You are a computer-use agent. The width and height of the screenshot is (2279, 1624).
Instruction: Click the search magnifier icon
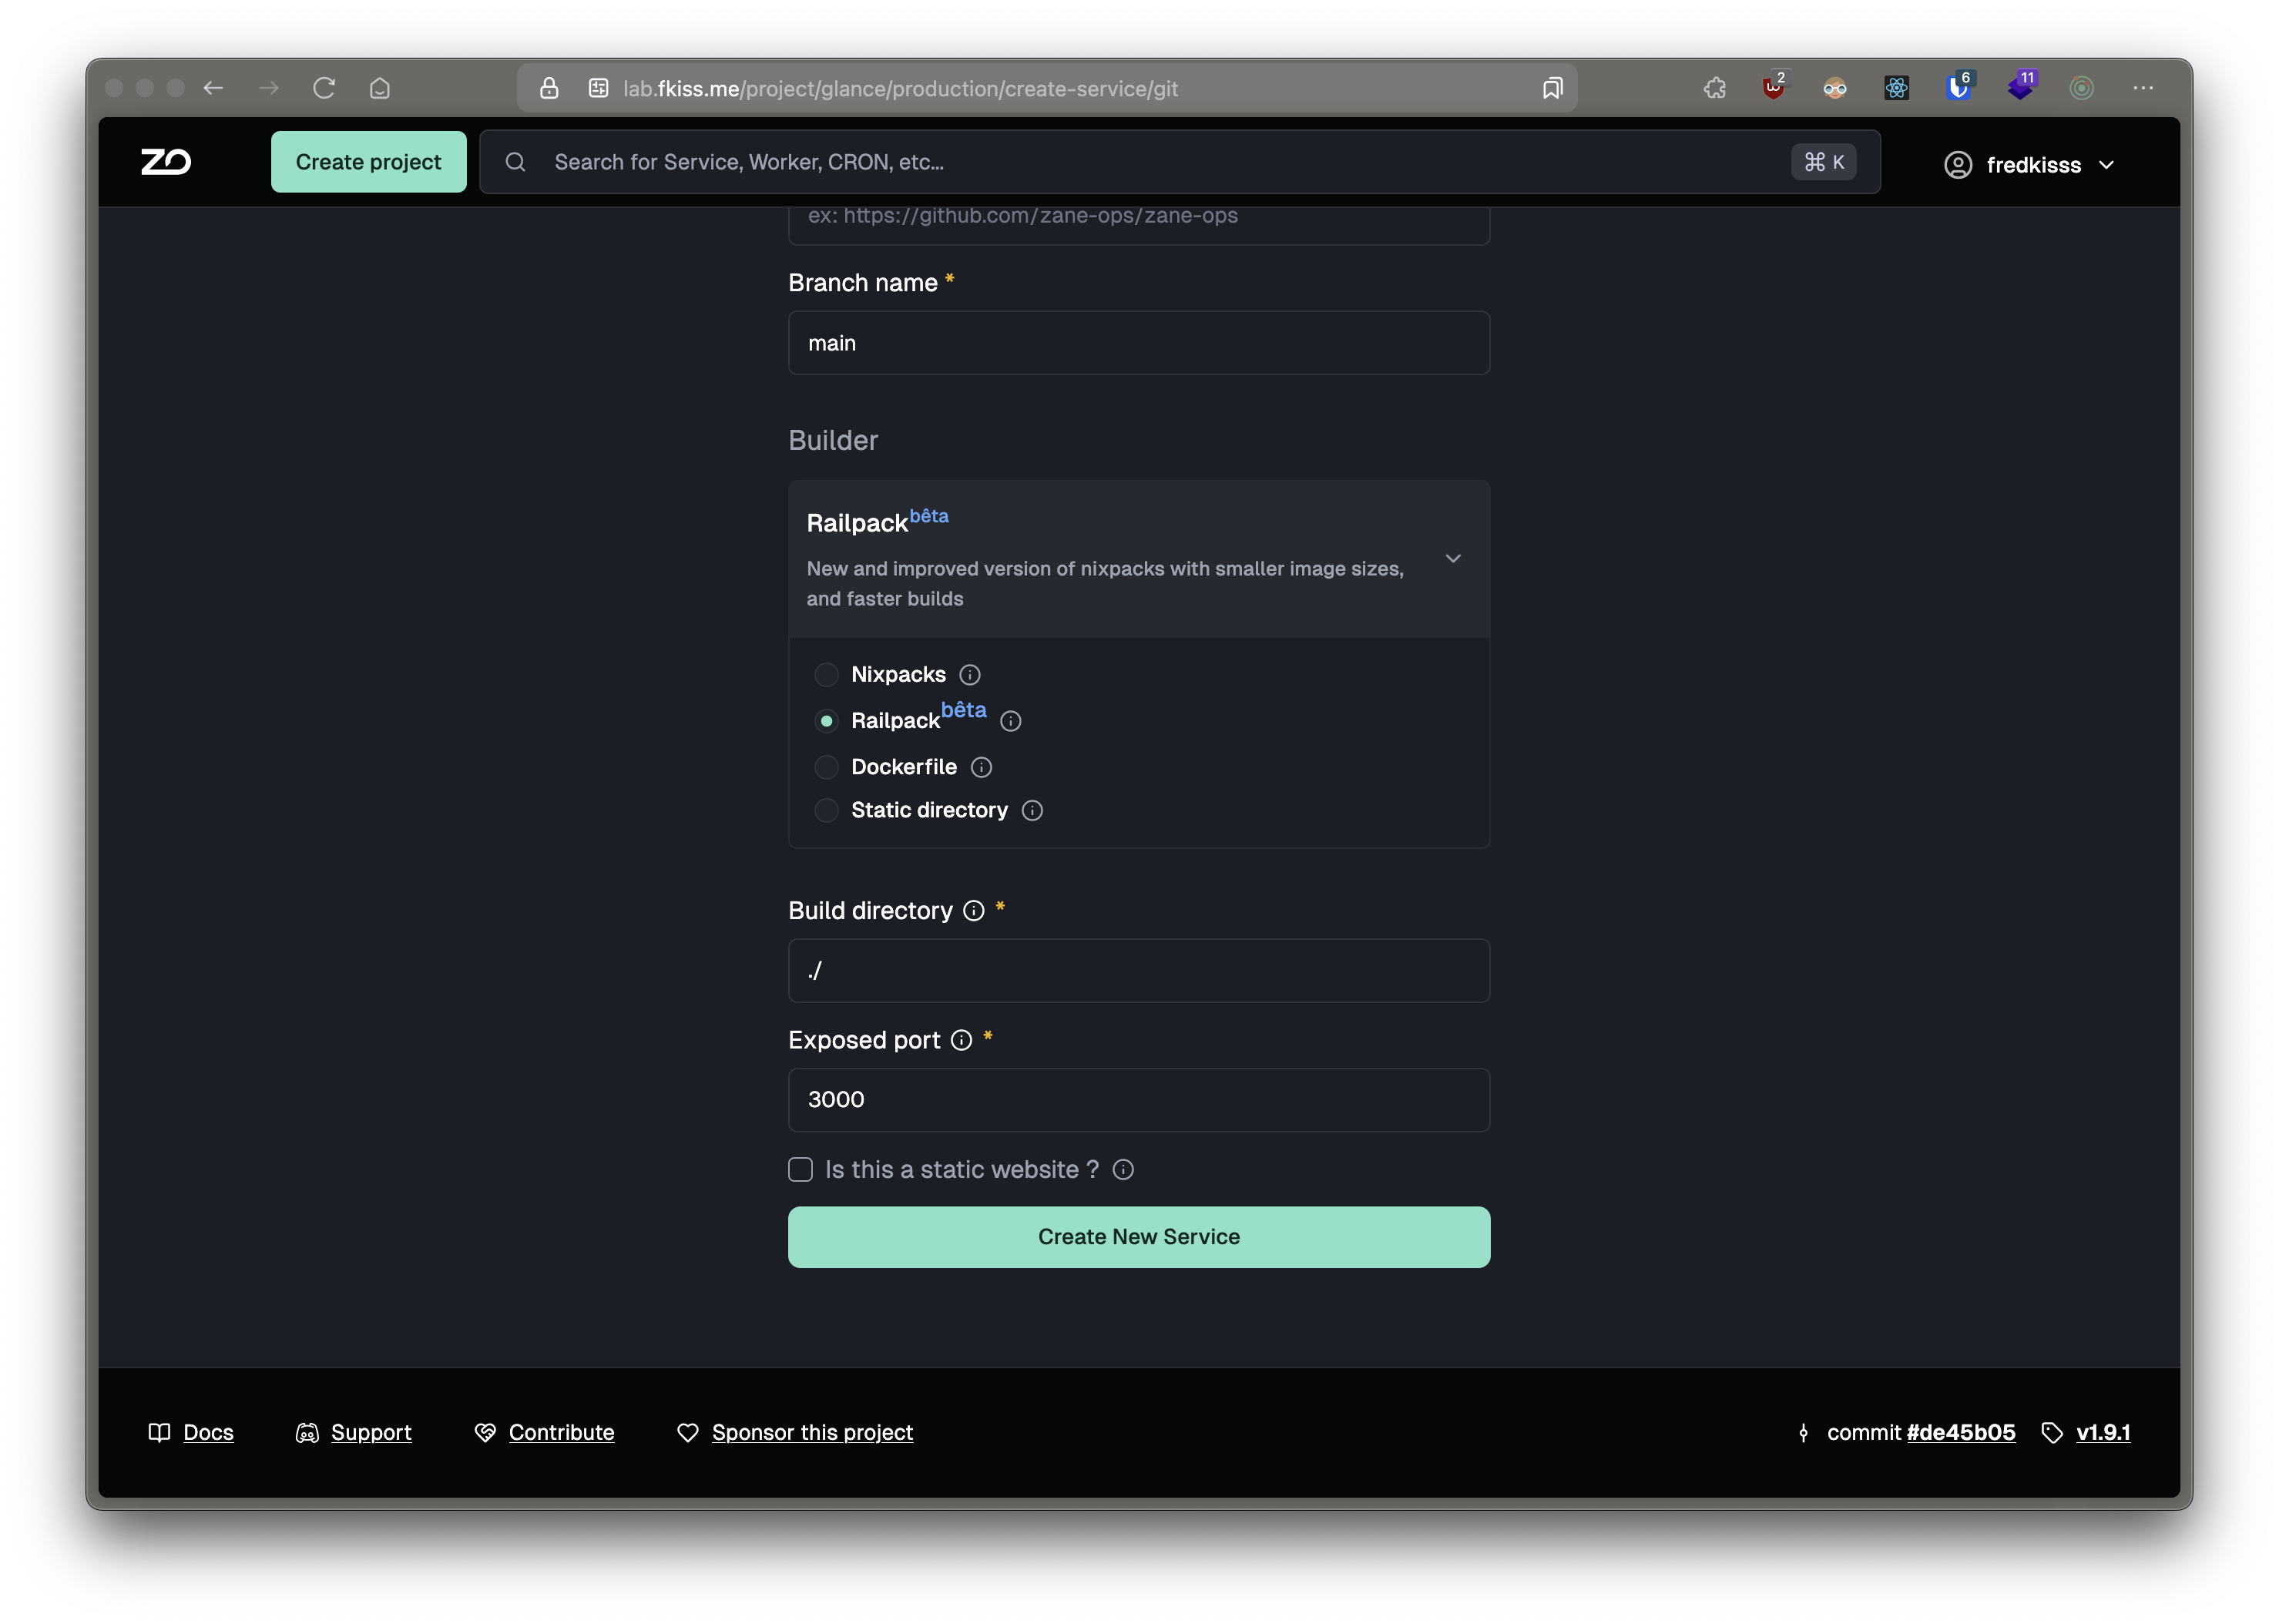[515, 162]
